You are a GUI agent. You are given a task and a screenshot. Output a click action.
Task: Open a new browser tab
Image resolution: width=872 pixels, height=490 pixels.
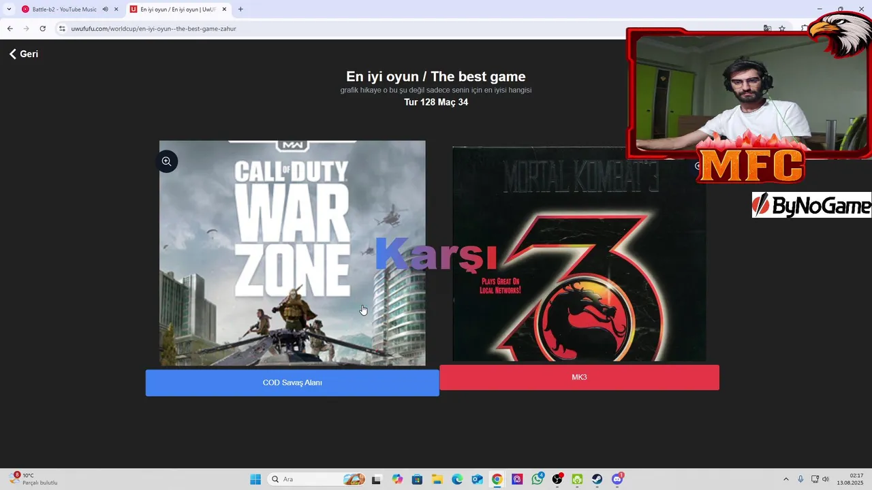[x=240, y=10]
